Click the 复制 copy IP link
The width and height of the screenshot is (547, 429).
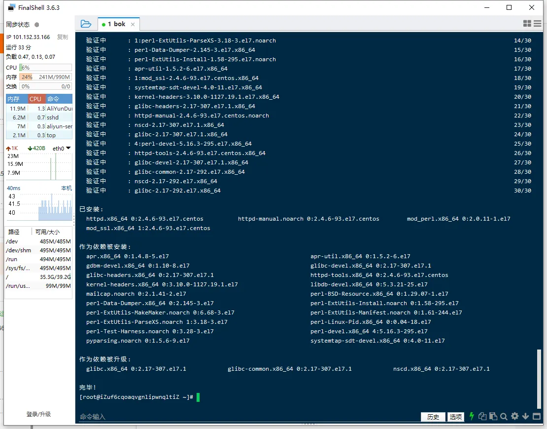pos(63,37)
